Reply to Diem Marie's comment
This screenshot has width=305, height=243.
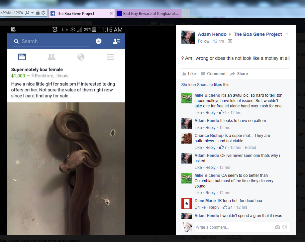[x=214, y=207]
